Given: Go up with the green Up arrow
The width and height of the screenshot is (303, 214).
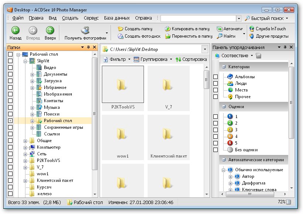Looking at the screenshot, I should click(x=50, y=30).
